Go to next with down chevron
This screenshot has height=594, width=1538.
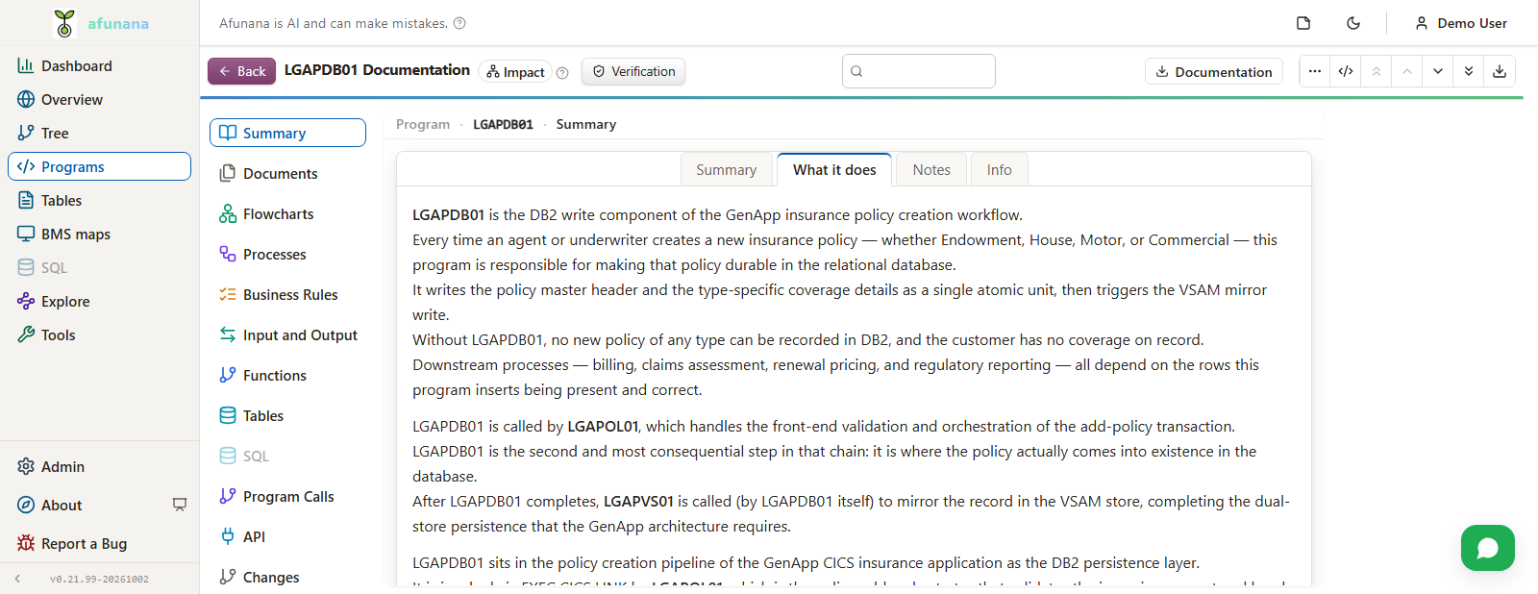click(1438, 71)
